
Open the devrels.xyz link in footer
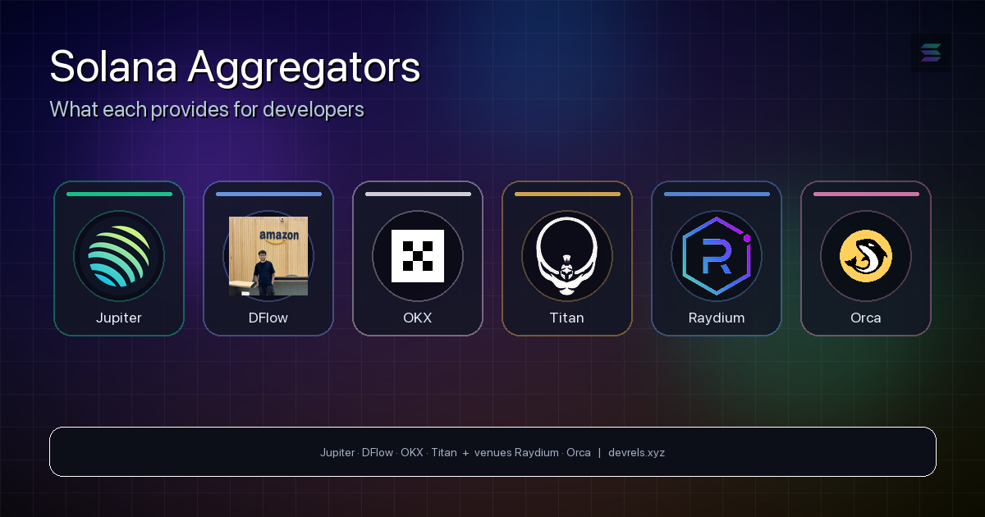coord(636,452)
